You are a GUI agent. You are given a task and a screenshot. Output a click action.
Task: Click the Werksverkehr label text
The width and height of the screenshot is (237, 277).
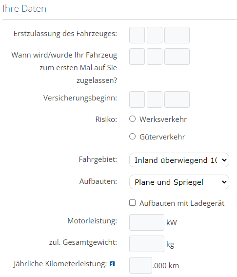pyautogui.click(x=163, y=119)
